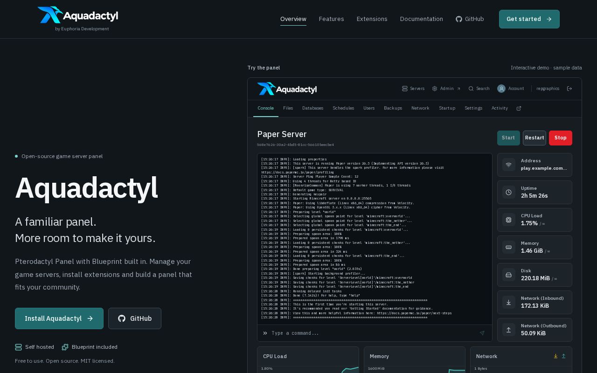Open the Extensions nav item
The image size is (597, 373).
click(x=372, y=19)
